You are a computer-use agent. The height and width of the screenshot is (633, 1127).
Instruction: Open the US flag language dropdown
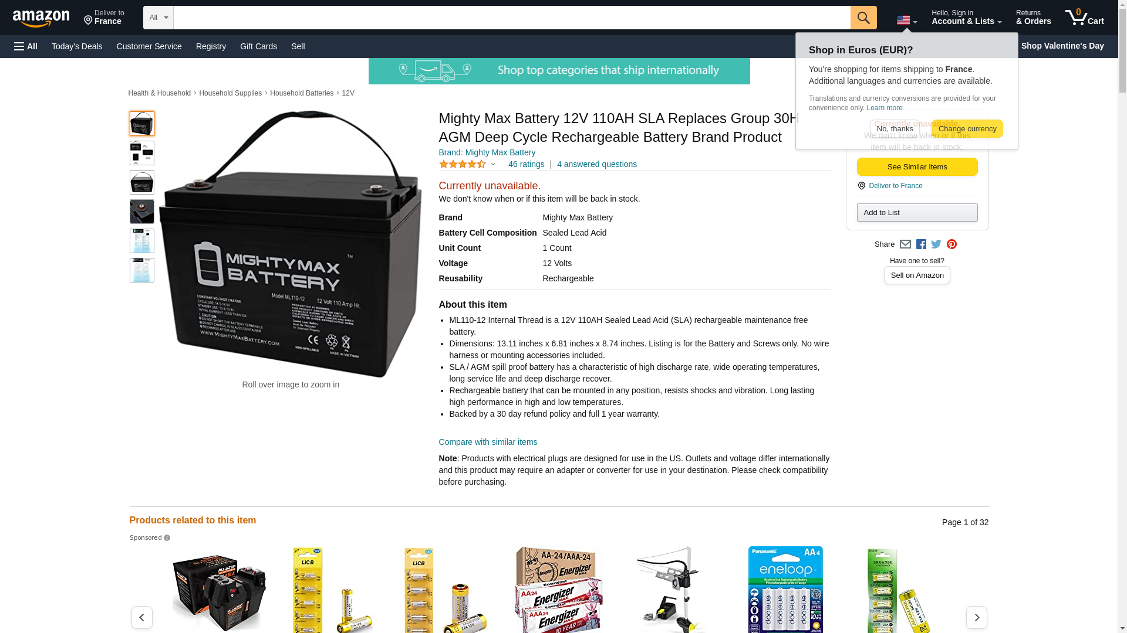click(907, 21)
